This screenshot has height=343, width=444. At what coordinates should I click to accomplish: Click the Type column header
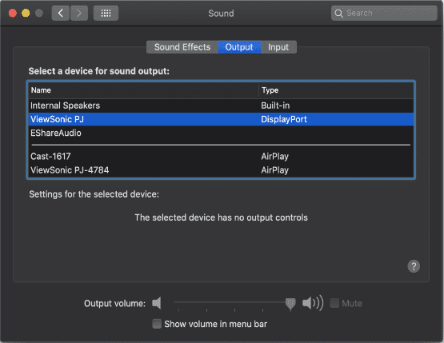pos(336,90)
